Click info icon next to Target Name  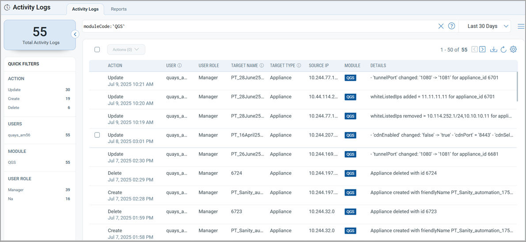(x=261, y=66)
